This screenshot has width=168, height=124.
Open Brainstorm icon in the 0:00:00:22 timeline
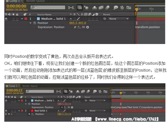point(95,91)
